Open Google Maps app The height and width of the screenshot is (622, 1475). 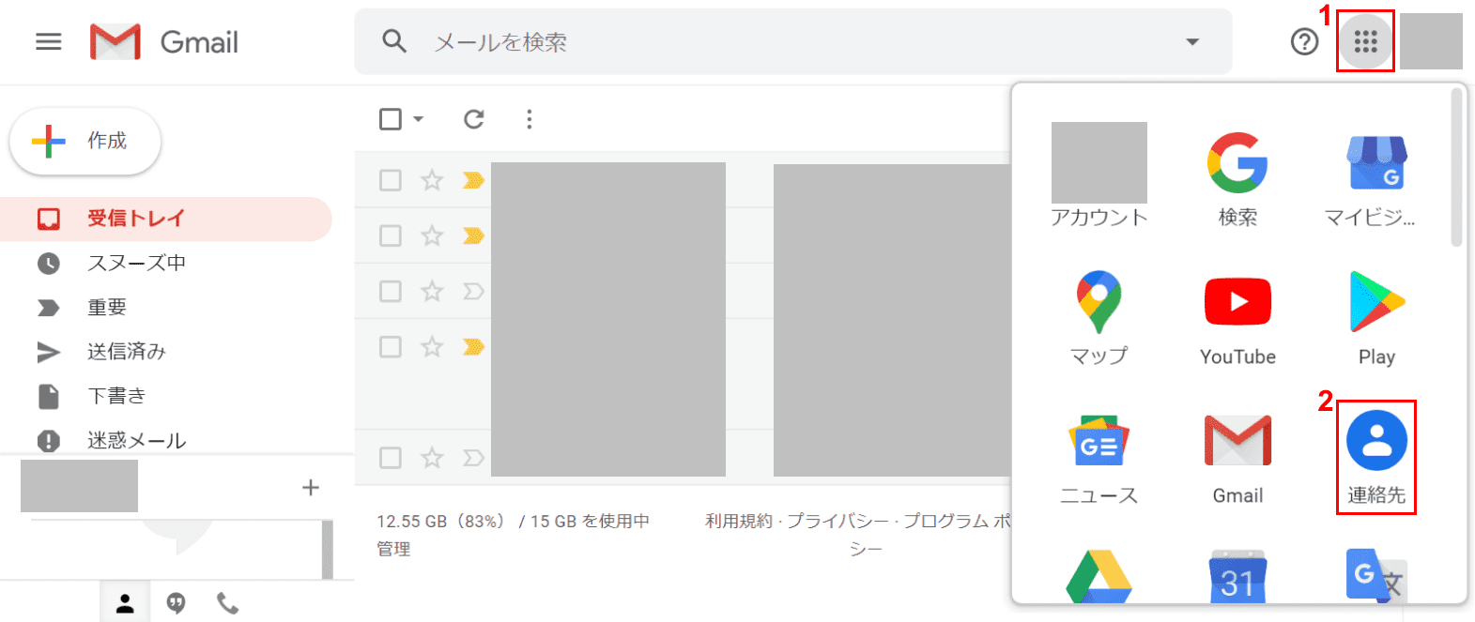pyautogui.click(x=1099, y=319)
